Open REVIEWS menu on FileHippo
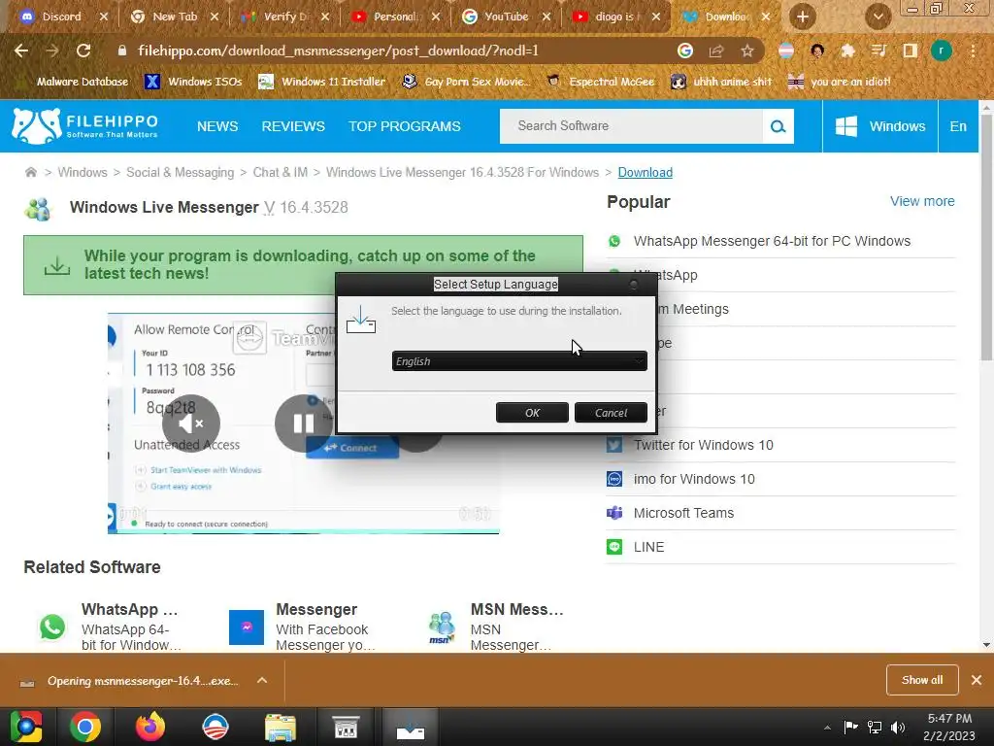This screenshot has height=746, width=994. tap(293, 126)
